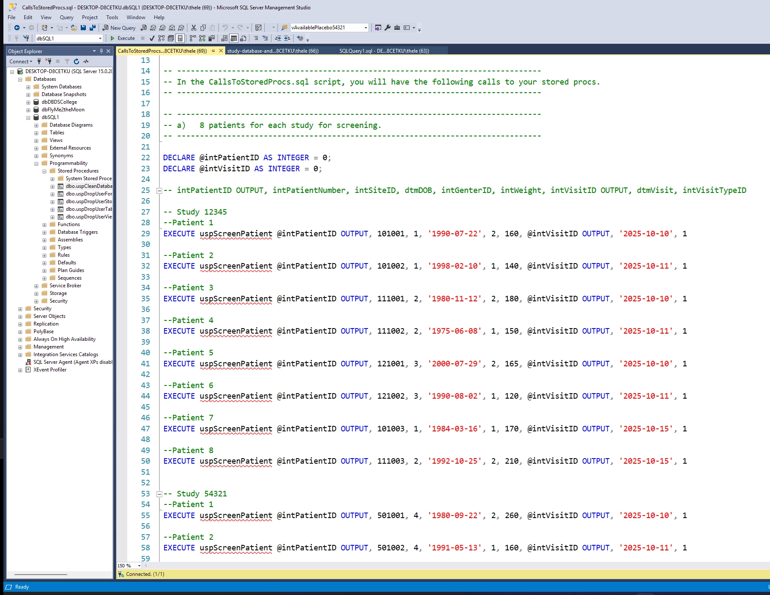Click the Increase Indent icon
Viewport: 770px width, 595px height.
click(287, 38)
